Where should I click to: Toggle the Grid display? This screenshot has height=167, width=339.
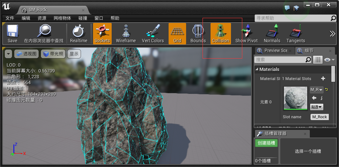click(177, 34)
